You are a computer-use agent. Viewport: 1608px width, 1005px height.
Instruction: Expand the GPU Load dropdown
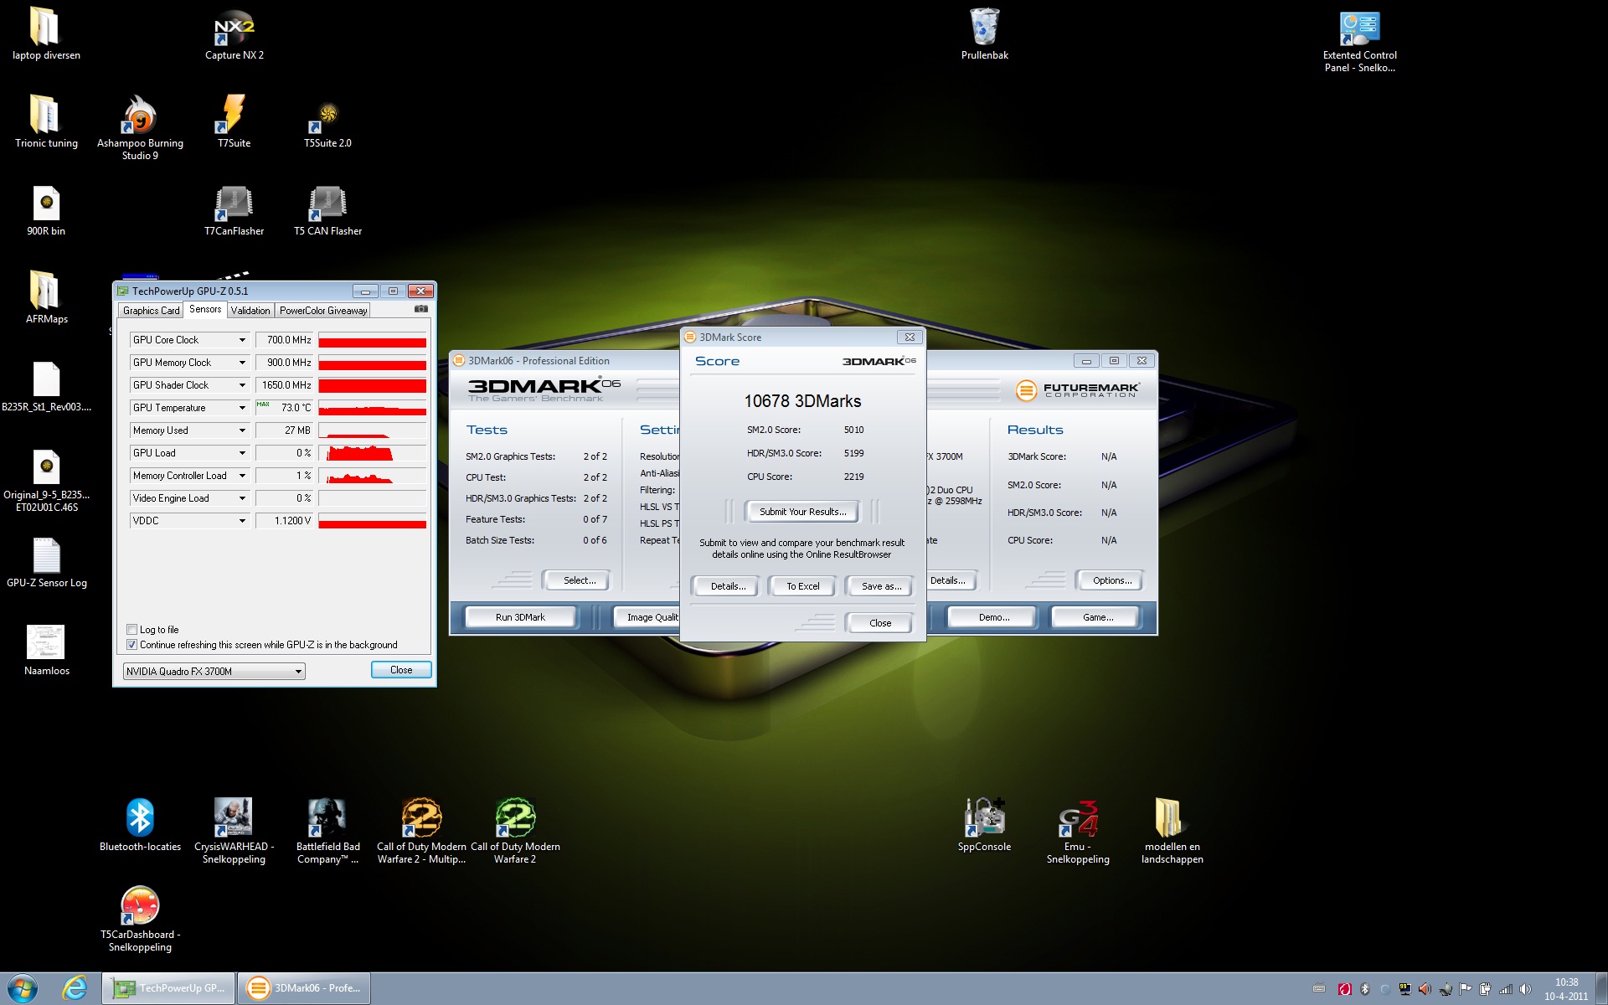tap(242, 453)
